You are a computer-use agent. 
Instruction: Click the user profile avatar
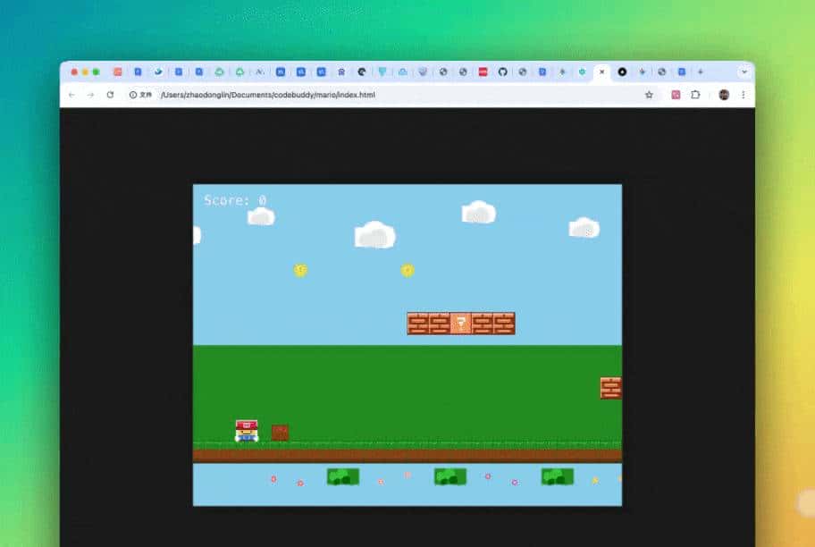click(x=724, y=95)
